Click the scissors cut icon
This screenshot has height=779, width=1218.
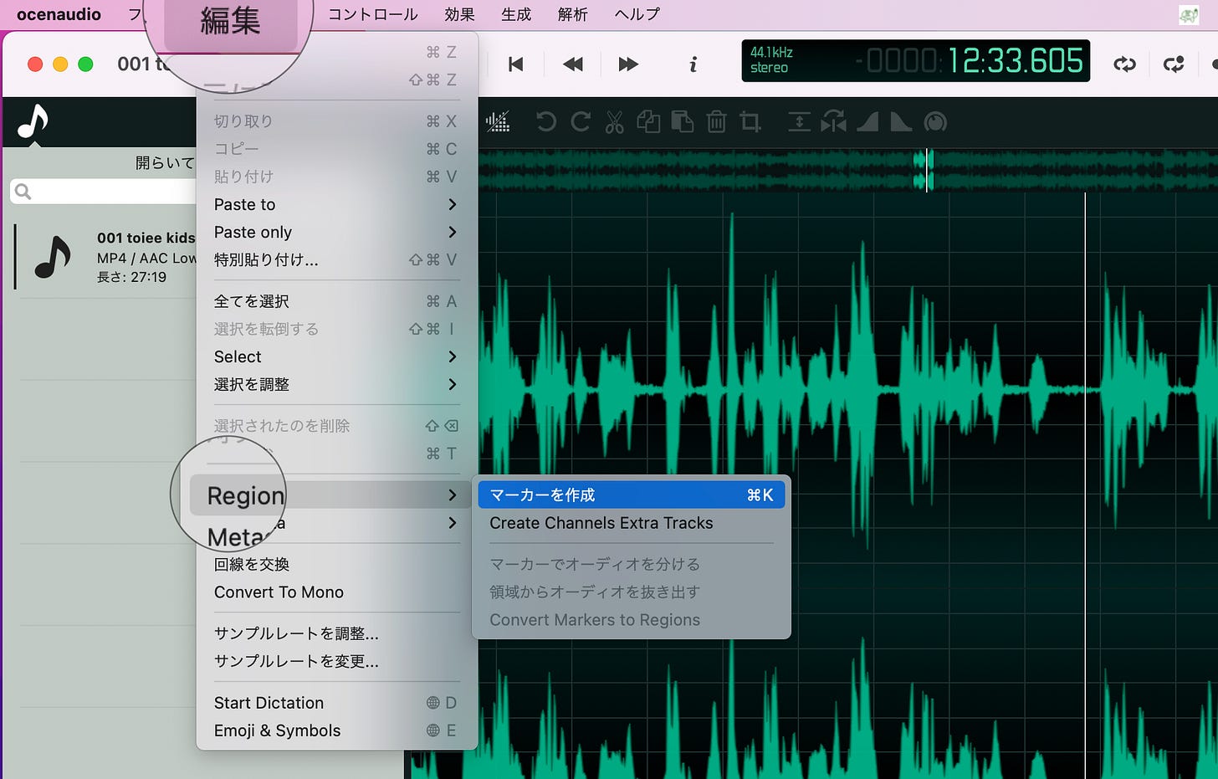[615, 122]
